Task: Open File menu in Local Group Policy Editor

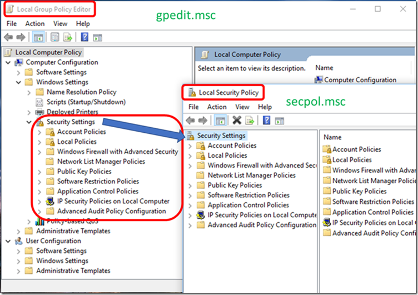Action: pyautogui.click(x=12, y=24)
